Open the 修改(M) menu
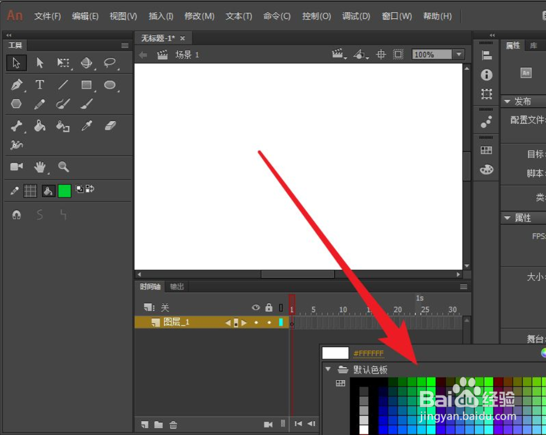Viewport: 546px width, 435px height. click(199, 16)
